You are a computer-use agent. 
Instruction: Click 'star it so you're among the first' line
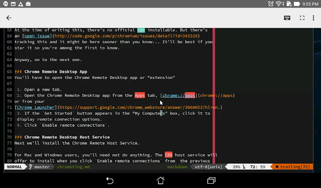[x=67, y=48]
